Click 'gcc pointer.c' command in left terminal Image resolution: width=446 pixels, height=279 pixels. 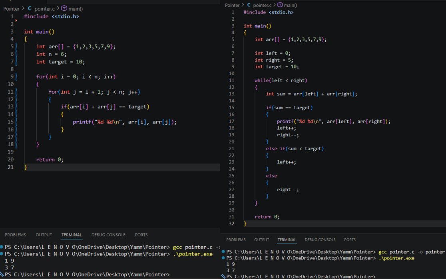click(193, 247)
